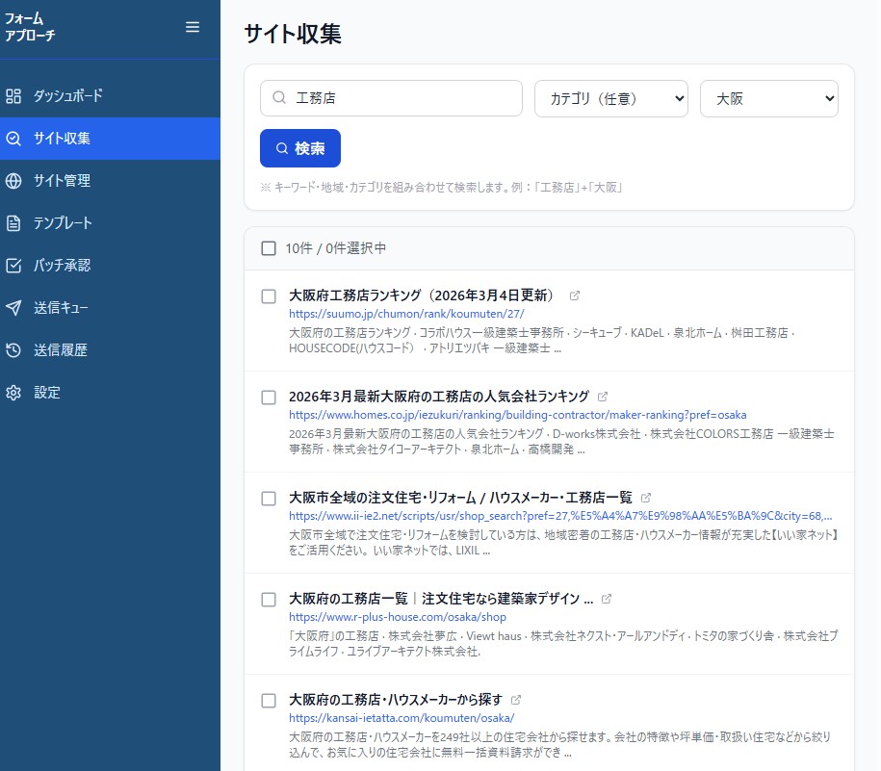Click the external link icon beside homes.co.jp result
The image size is (881, 771).
605,395
